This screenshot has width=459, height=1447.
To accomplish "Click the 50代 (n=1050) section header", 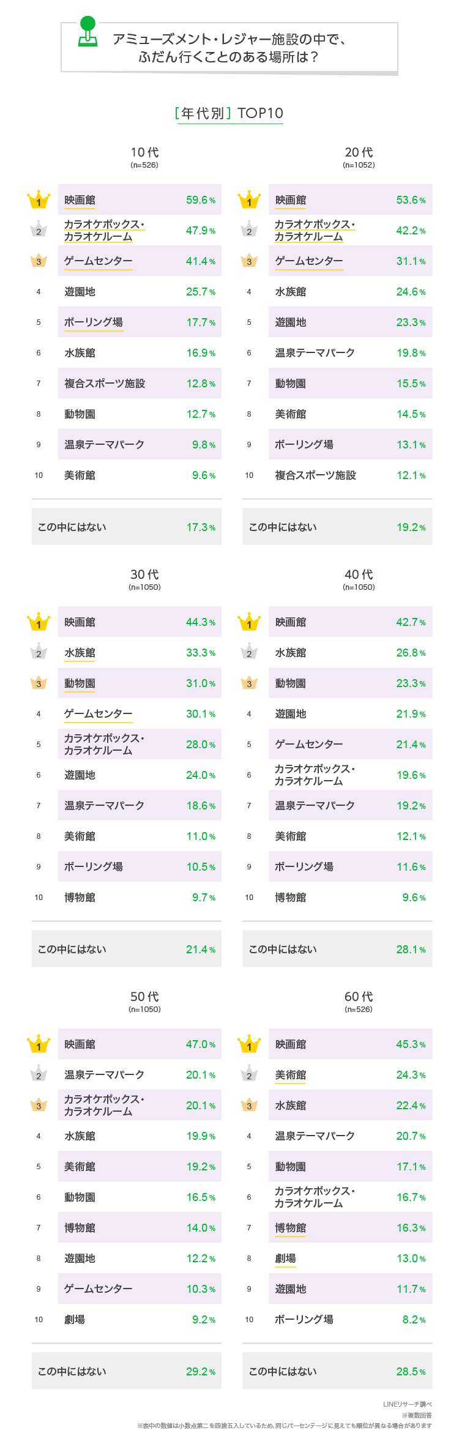I will 144,1001.
